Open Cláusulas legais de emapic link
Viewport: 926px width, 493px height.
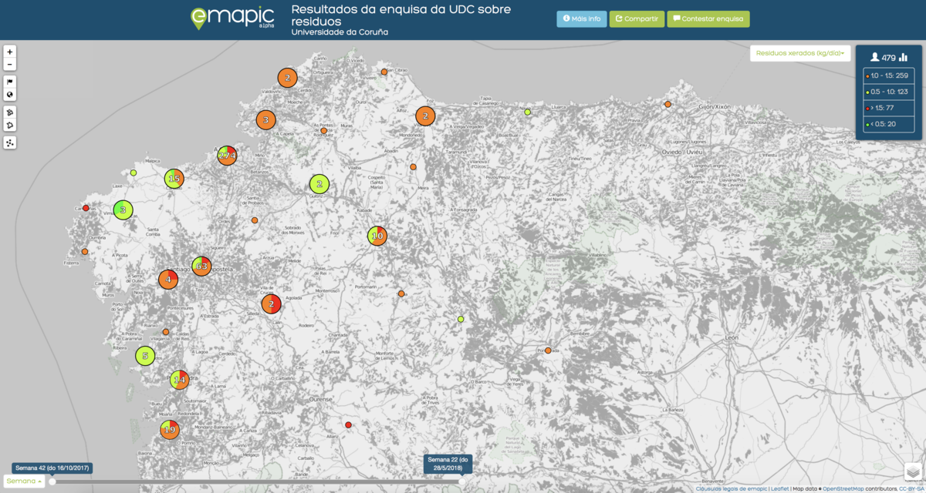click(x=732, y=488)
